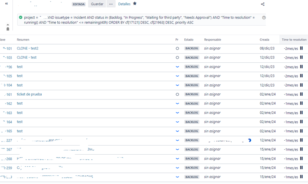This screenshot has width=308, height=184.
Task: Sort by the Resumen column header
Action: point(23,40)
